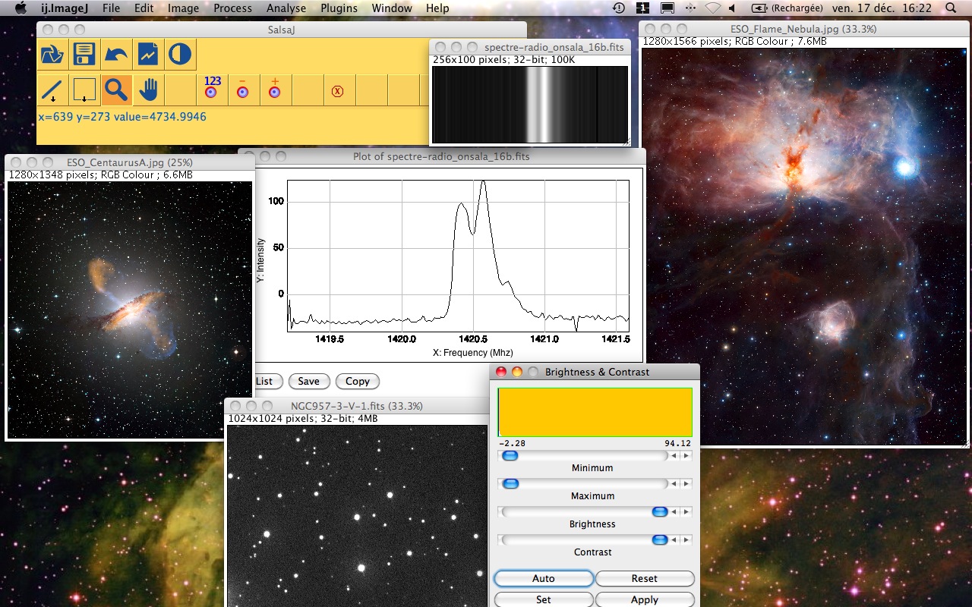This screenshot has width=972, height=607.
Task: Click the Set button in Brightness & Contrast
Action: pyautogui.click(x=543, y=599)
